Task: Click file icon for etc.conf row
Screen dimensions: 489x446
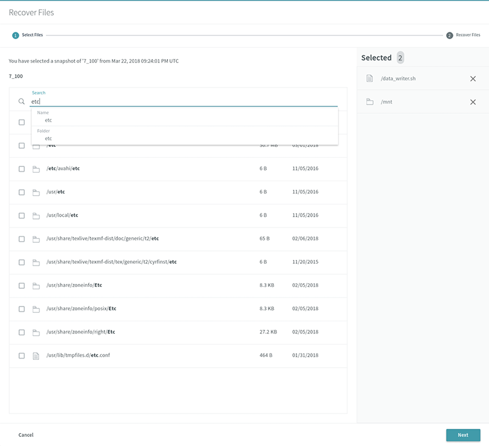Action: pyautogui.click(x=36, y=355)
